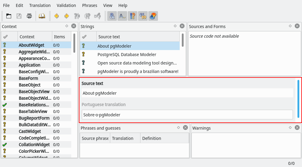Click the green check beside BaseRelations context
The image size is (302, 167).
point(5,105)
